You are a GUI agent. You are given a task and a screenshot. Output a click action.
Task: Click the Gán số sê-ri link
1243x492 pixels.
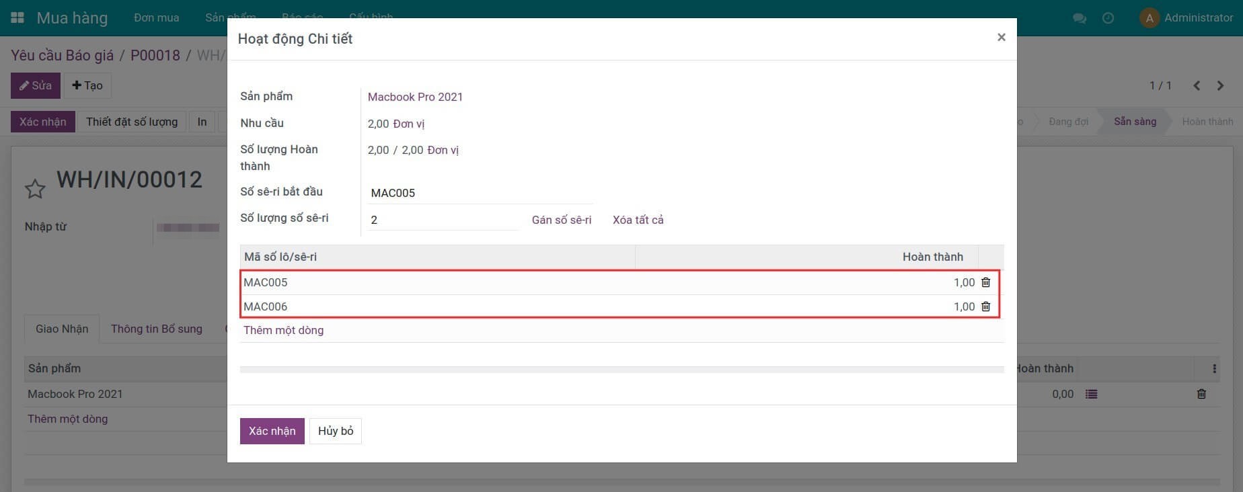point(561,220)
